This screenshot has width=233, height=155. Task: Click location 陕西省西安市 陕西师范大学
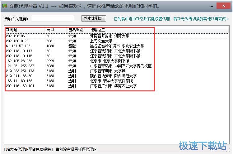(113, 76)
